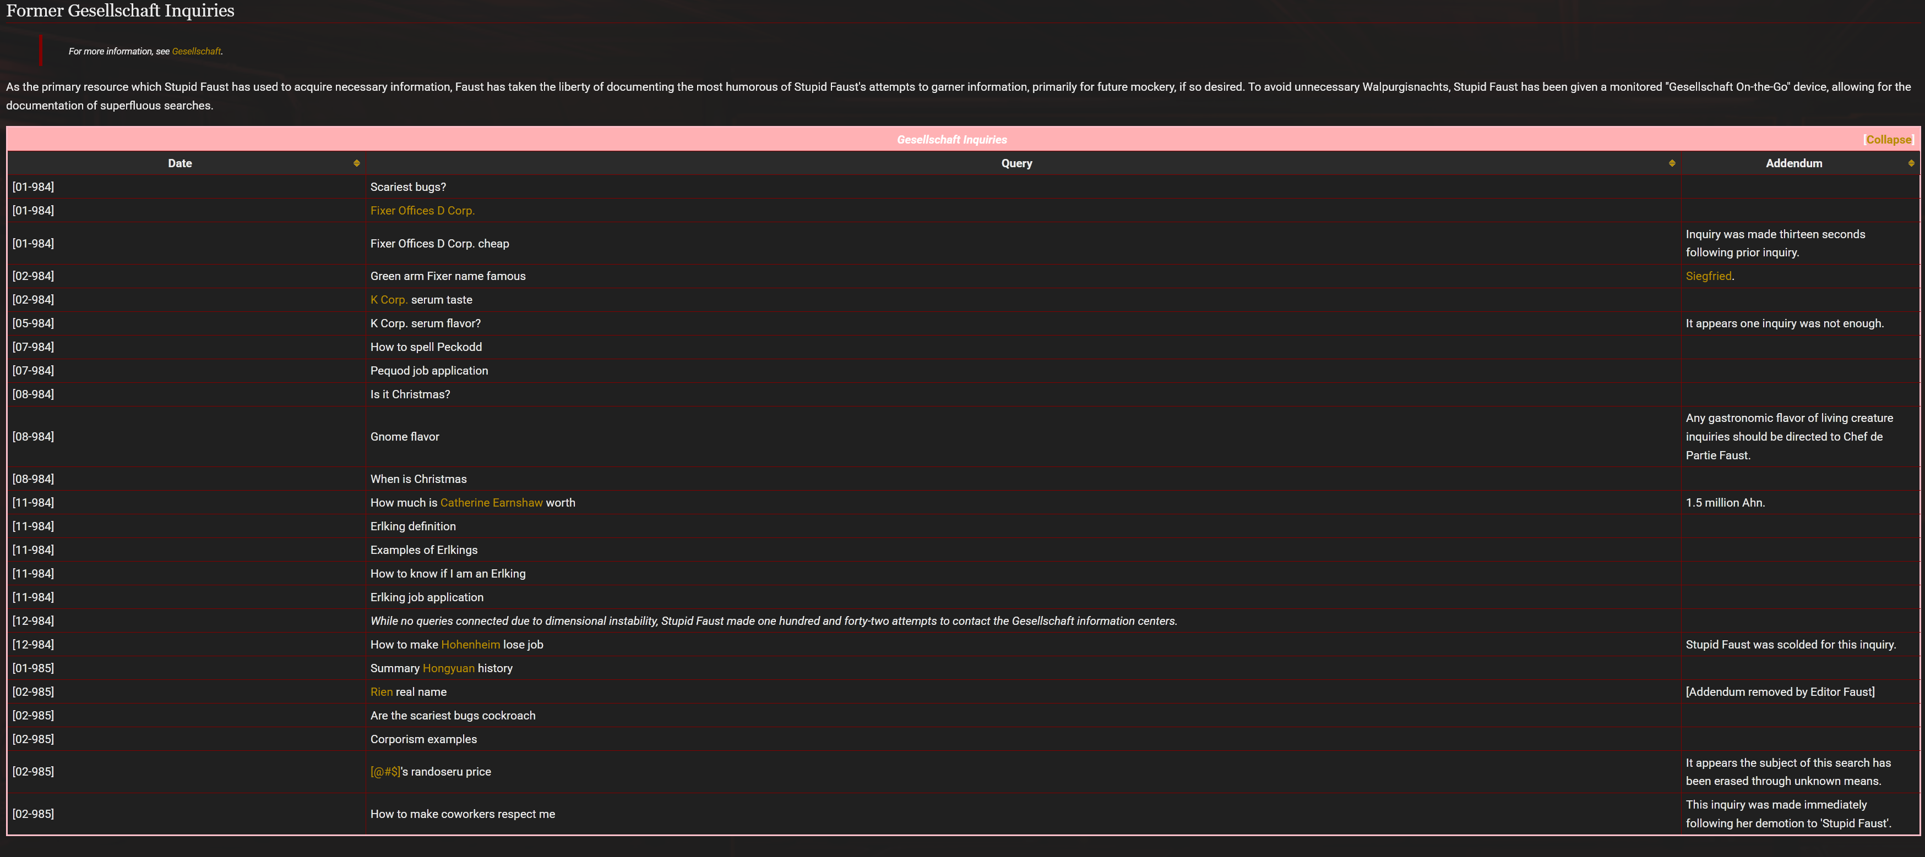
Task: Follow the Siegfried link in Addendum
Action: 1708,276
